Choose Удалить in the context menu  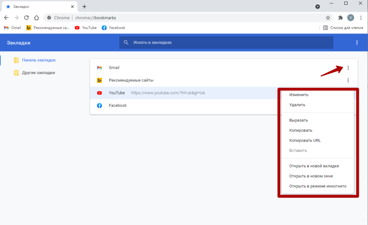pos(297,105)
